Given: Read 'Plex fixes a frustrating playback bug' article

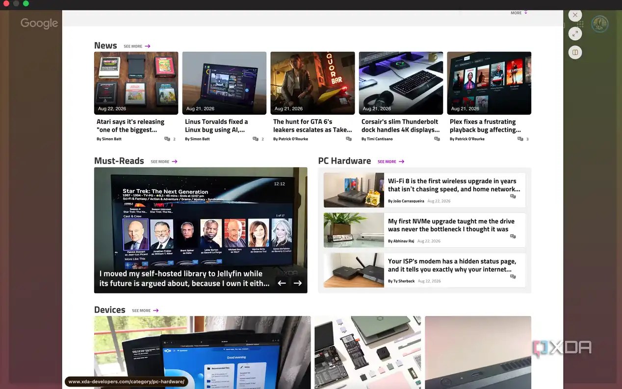Looking at the screenshot, I should [x=485, y=125].
